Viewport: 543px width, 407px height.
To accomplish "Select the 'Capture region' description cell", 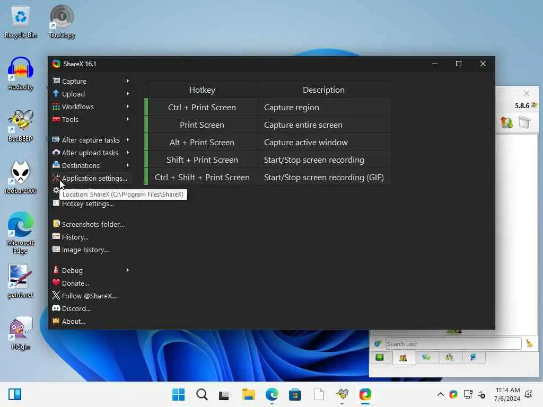I will coord(323,107).
